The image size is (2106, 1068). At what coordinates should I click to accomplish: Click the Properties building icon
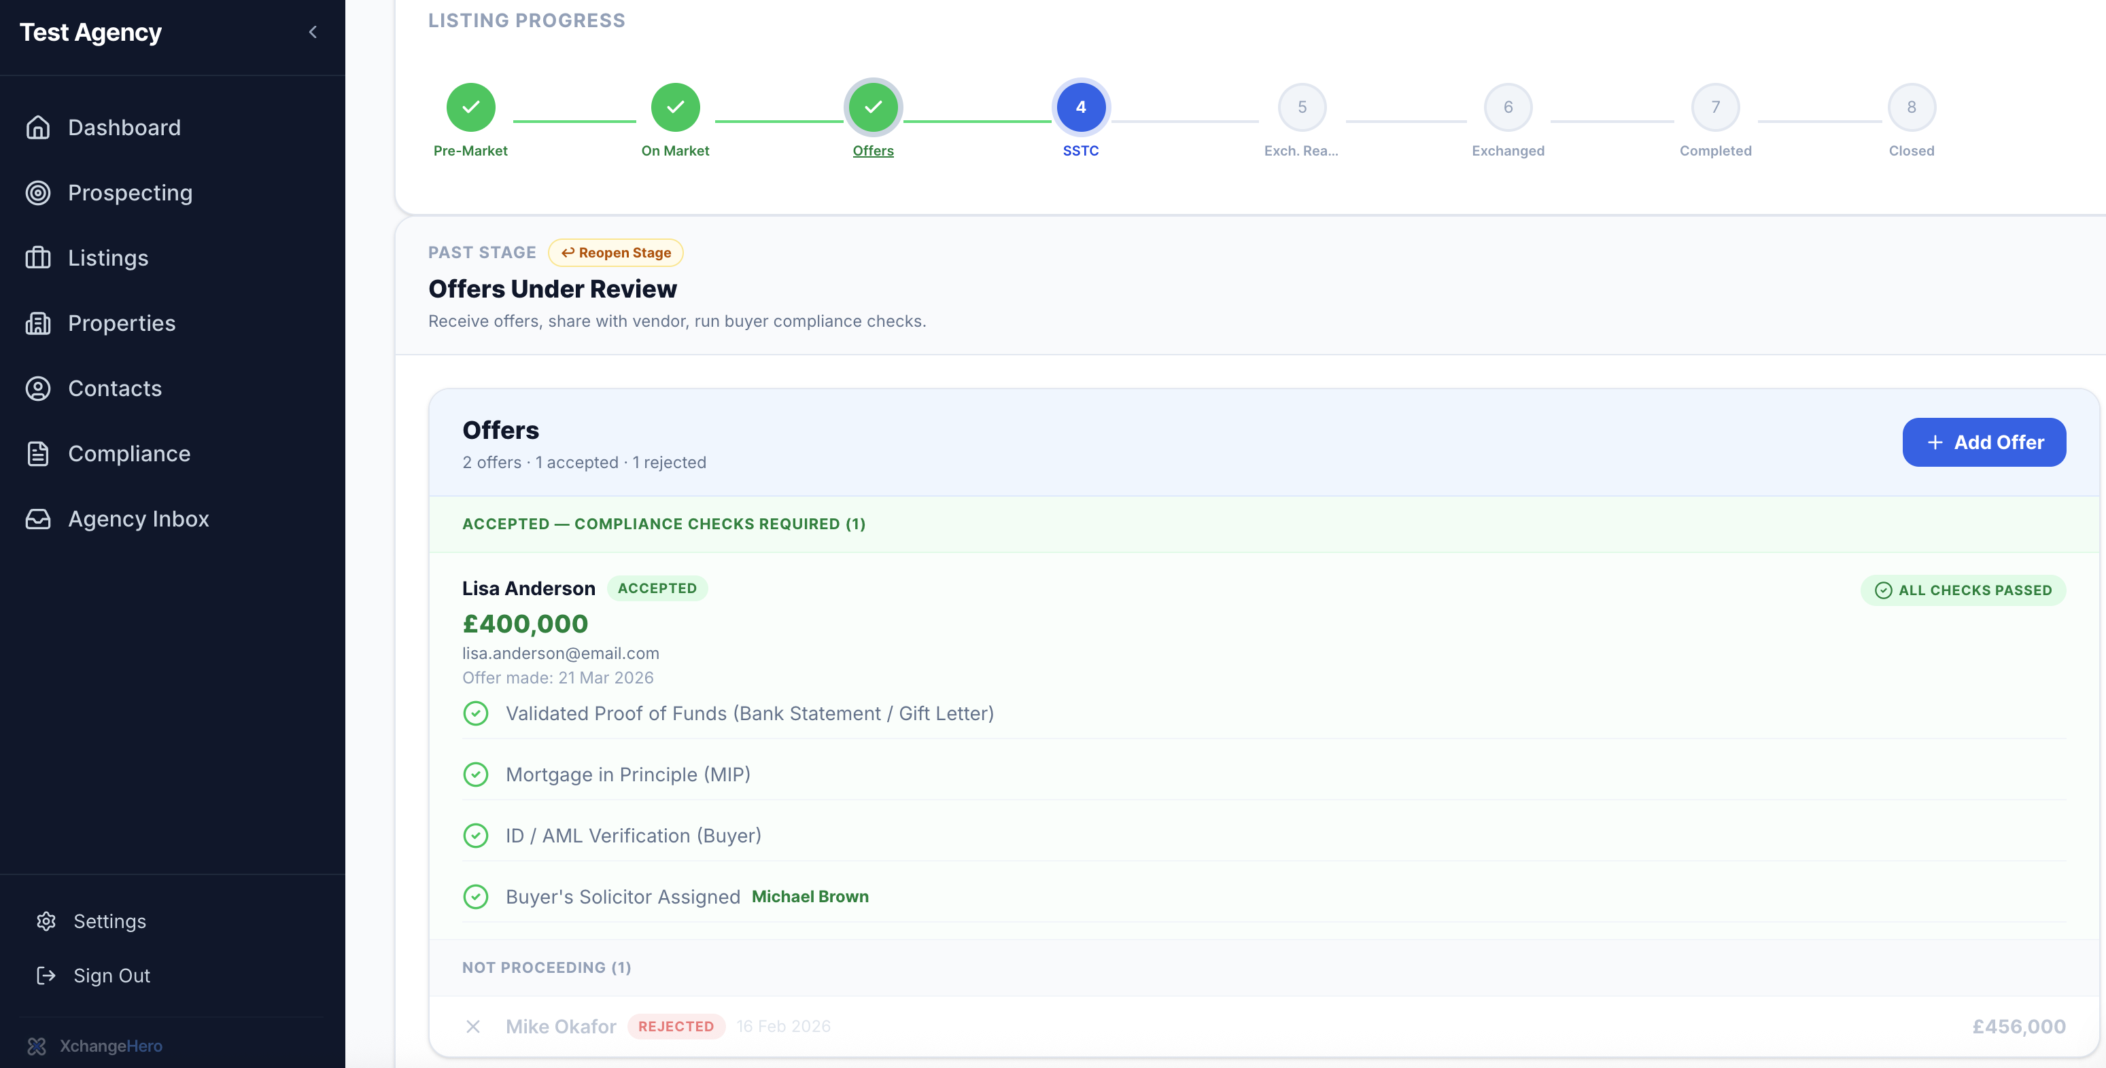point(37,323)
